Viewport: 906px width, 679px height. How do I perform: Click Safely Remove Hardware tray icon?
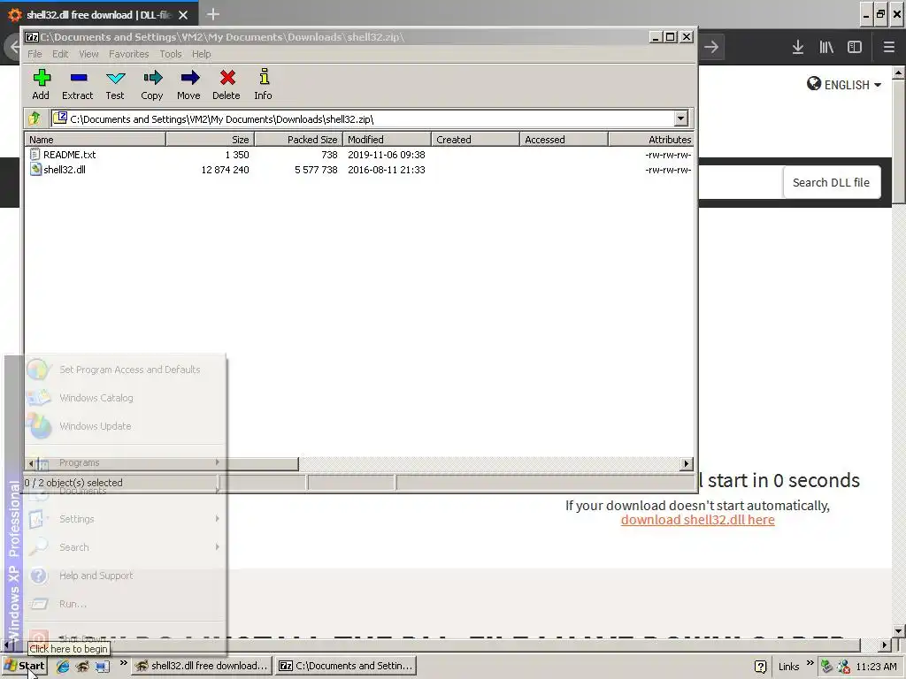click(827, 667)
